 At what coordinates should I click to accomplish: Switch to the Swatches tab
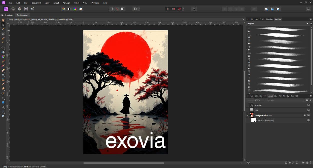click(x=269, y=19)
